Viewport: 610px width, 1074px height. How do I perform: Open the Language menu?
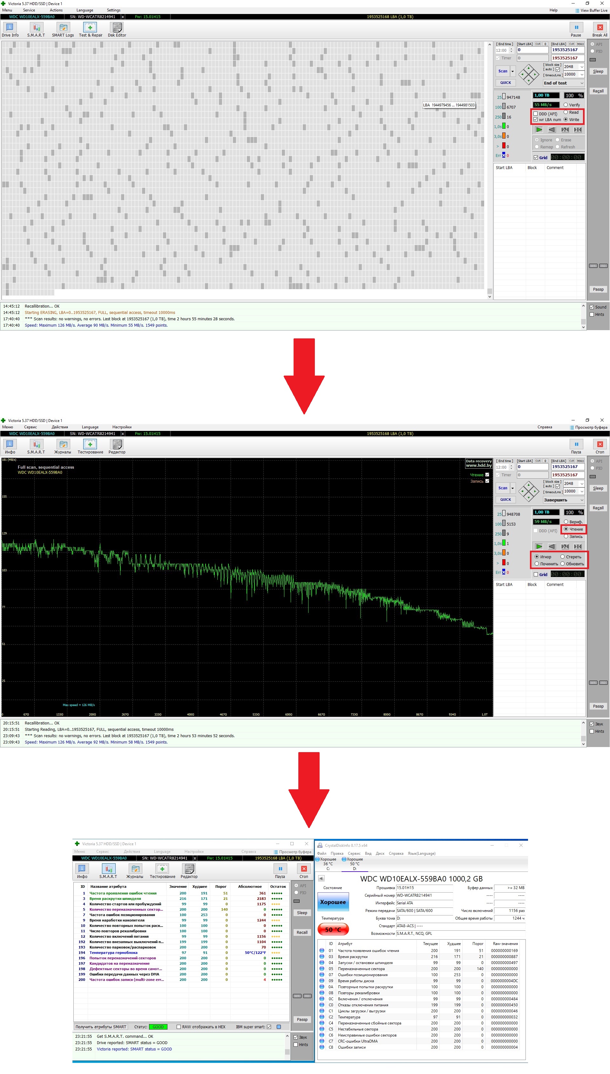[x=85, y=10]
